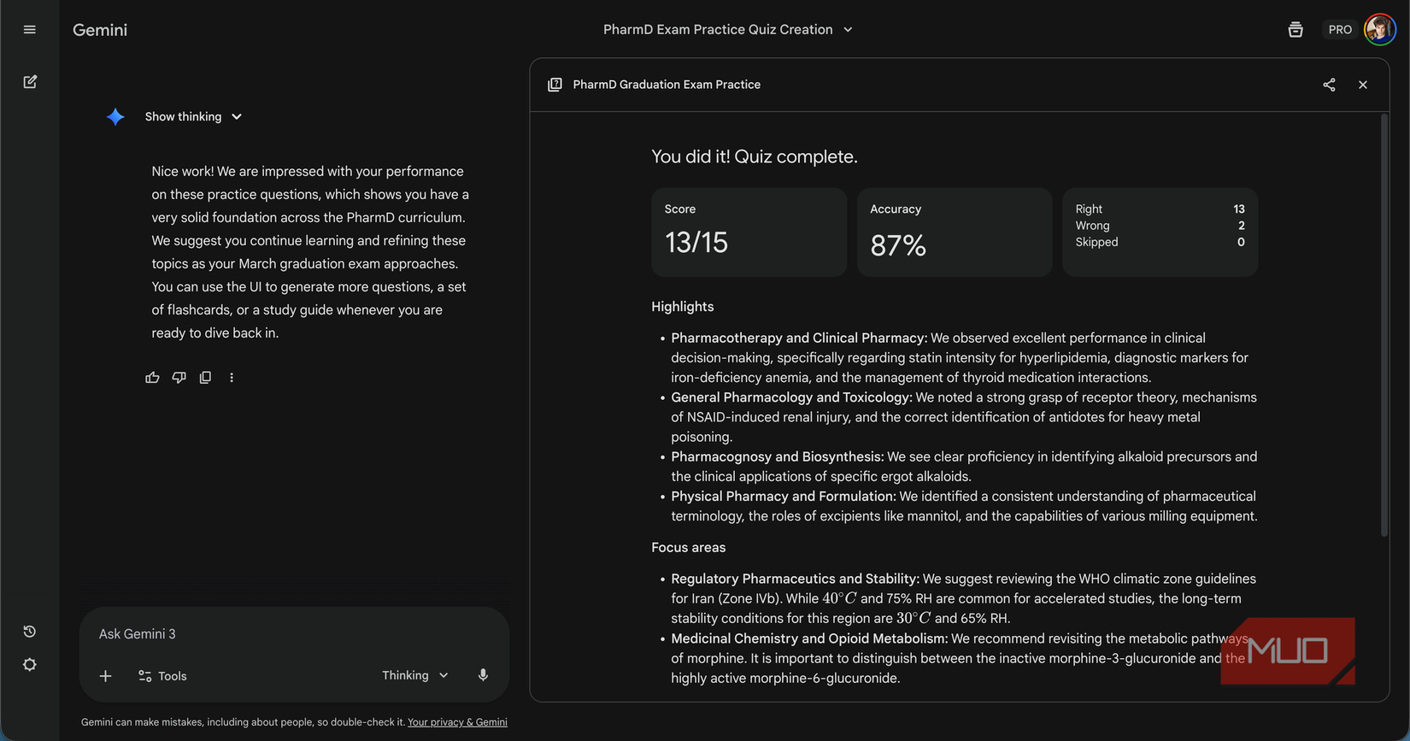The width and height of the screenshot is (1410, 741).
Task: Start a new chat with the compose icon
Action: point(30,82)
